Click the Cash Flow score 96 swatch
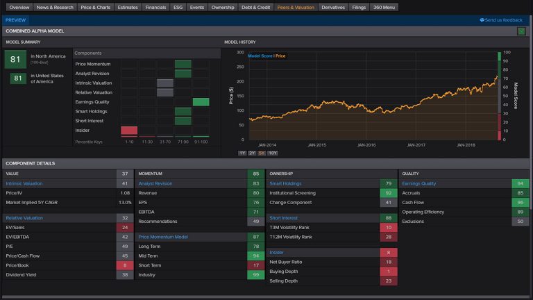 point(521,202)
